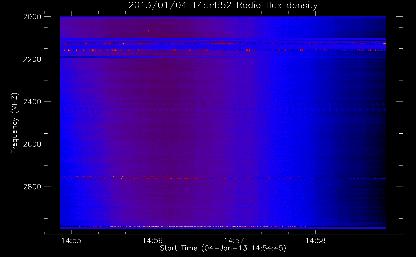The width and height of the screenshot is (416, 257).
Task: Click the 14:57 time tick label
Action: pyautogui.click(x=234, y=241)
